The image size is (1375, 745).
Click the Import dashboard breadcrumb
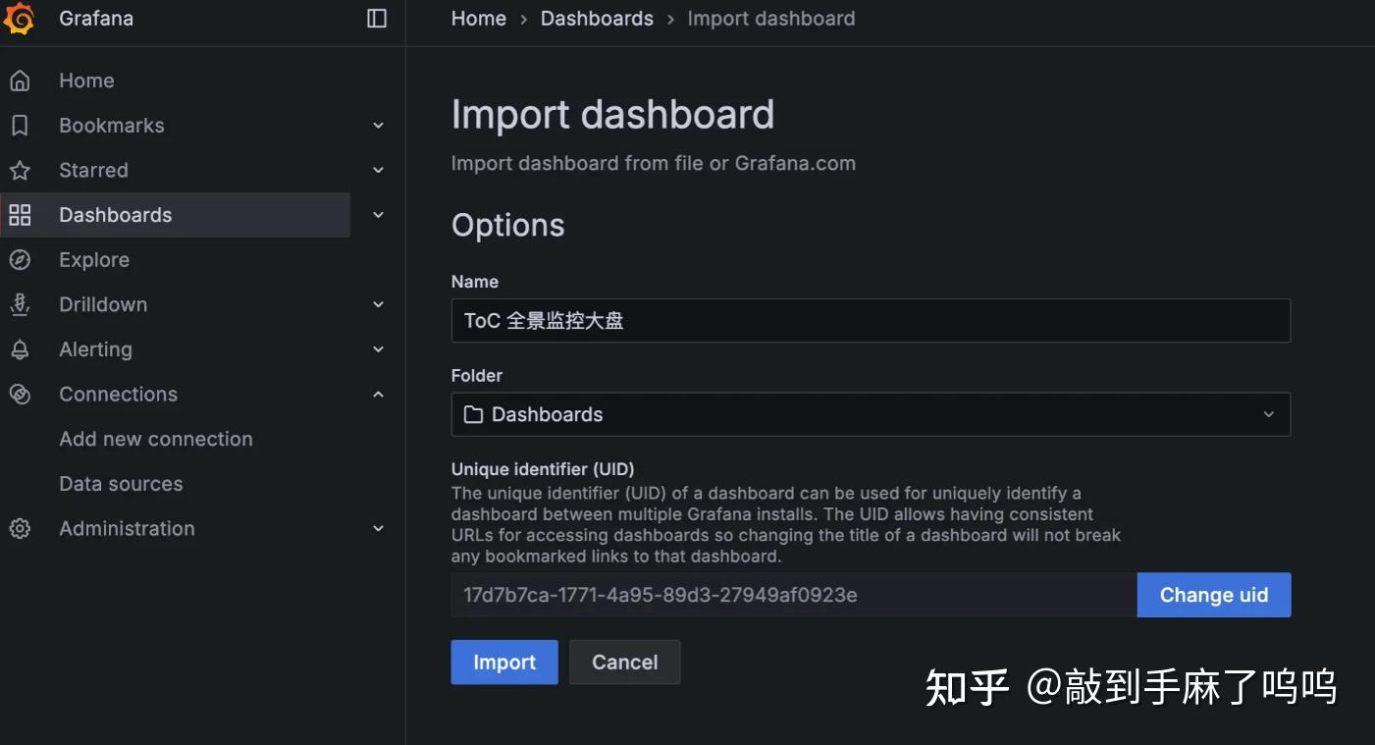pyautogui.click(x=771, y=19)
